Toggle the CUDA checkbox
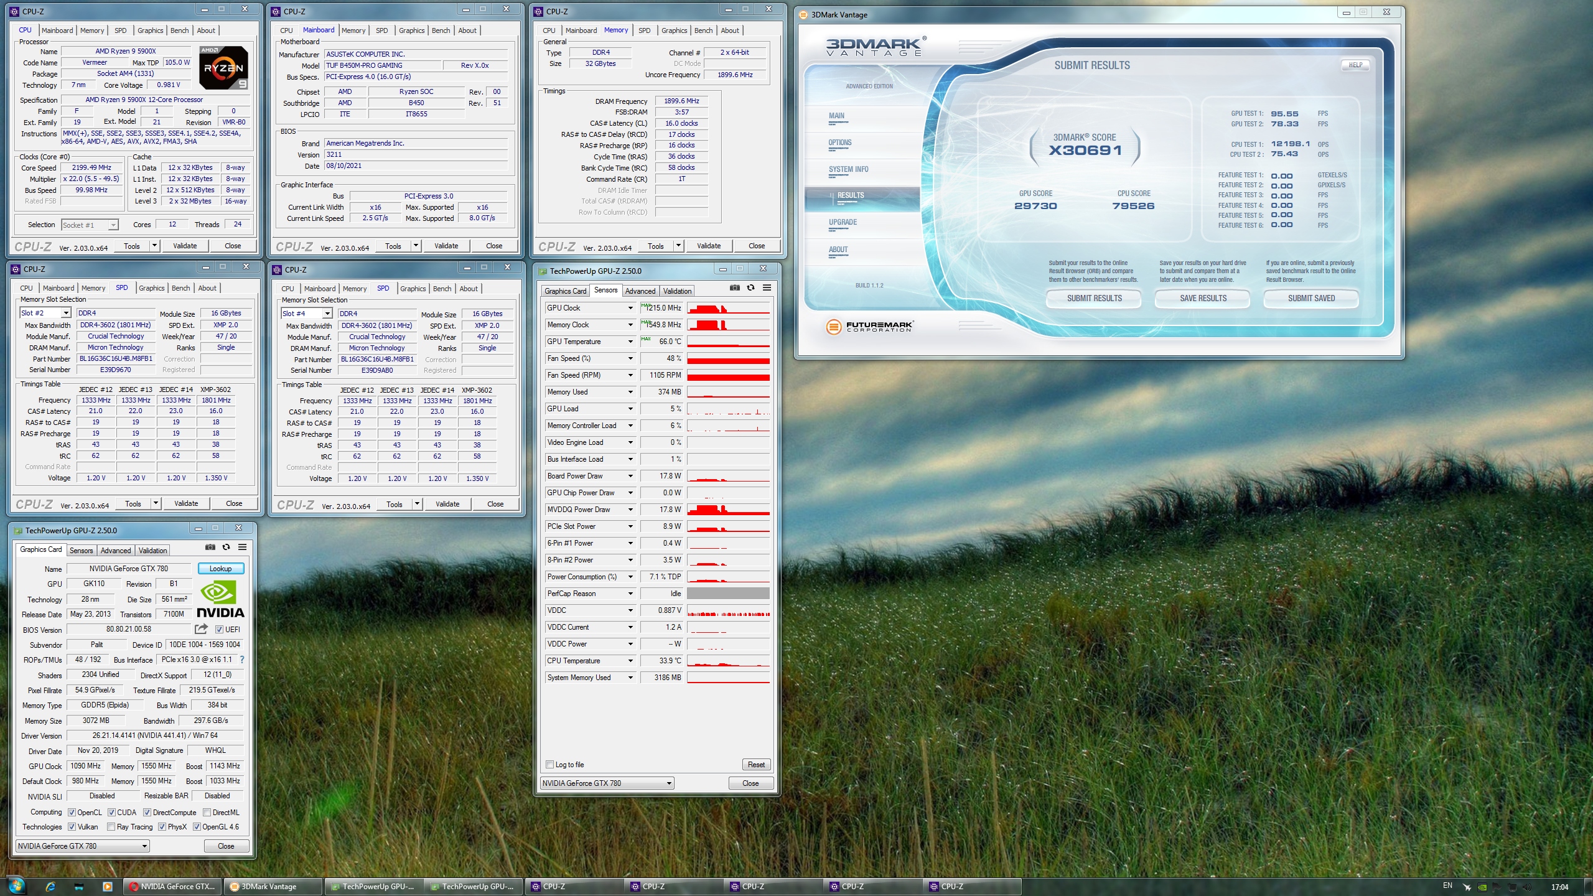The image size is (1593, 896). (111, 813)
